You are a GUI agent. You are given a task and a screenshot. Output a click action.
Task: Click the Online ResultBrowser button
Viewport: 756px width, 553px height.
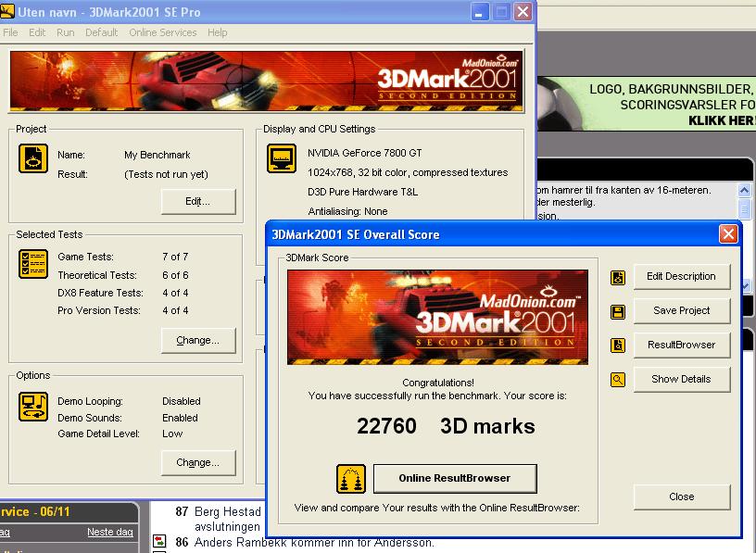(x=455, y=479)
